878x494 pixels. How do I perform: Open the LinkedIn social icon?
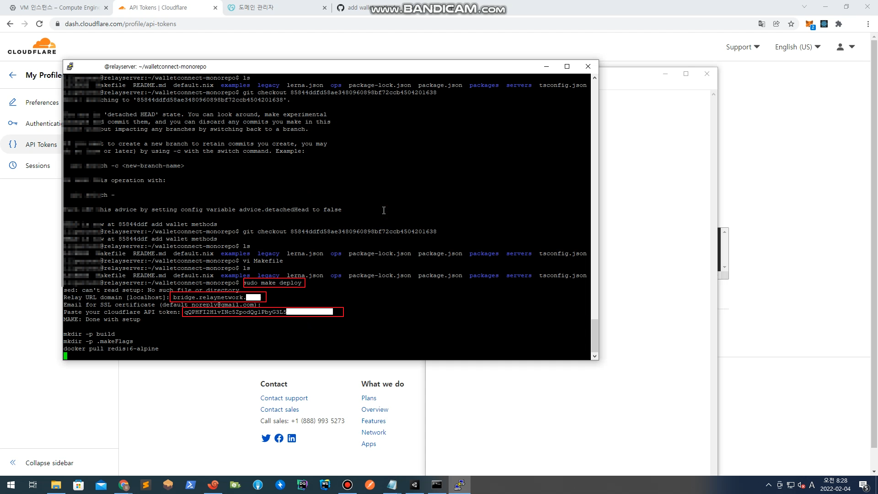292,438
